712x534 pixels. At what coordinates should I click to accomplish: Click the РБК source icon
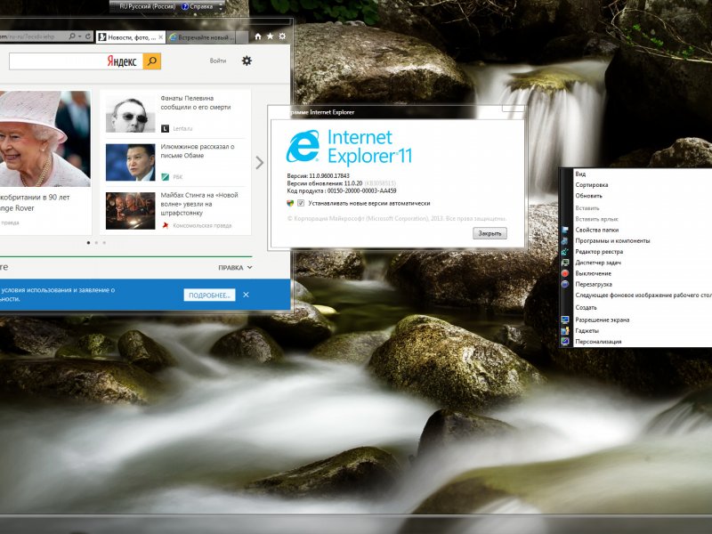tap(166, 177)
